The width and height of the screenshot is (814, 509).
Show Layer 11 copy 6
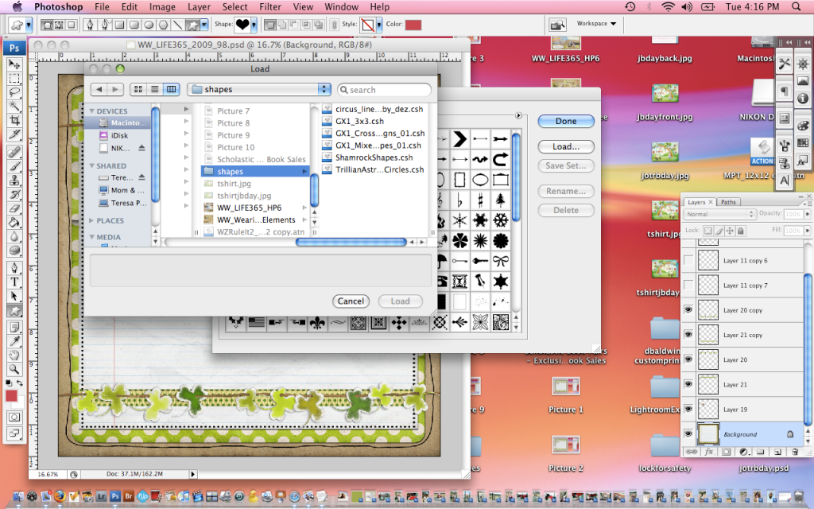point(688,260)
